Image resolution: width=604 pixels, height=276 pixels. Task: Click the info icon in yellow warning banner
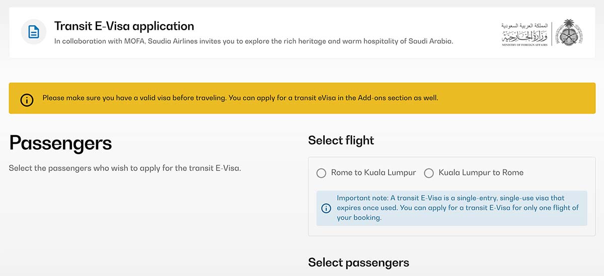(27, 100)
